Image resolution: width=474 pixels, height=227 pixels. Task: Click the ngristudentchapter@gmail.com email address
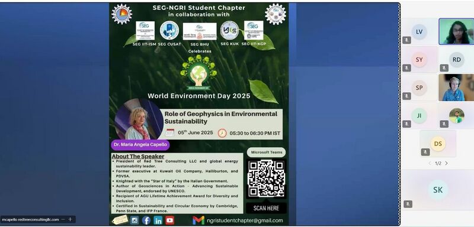click(245, 220)
